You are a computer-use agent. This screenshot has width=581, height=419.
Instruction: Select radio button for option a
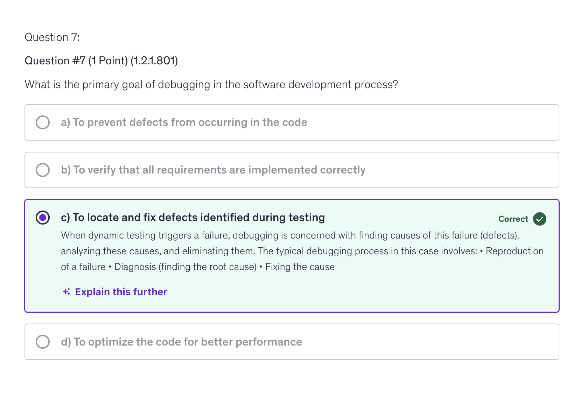click(x=43, y=122)
